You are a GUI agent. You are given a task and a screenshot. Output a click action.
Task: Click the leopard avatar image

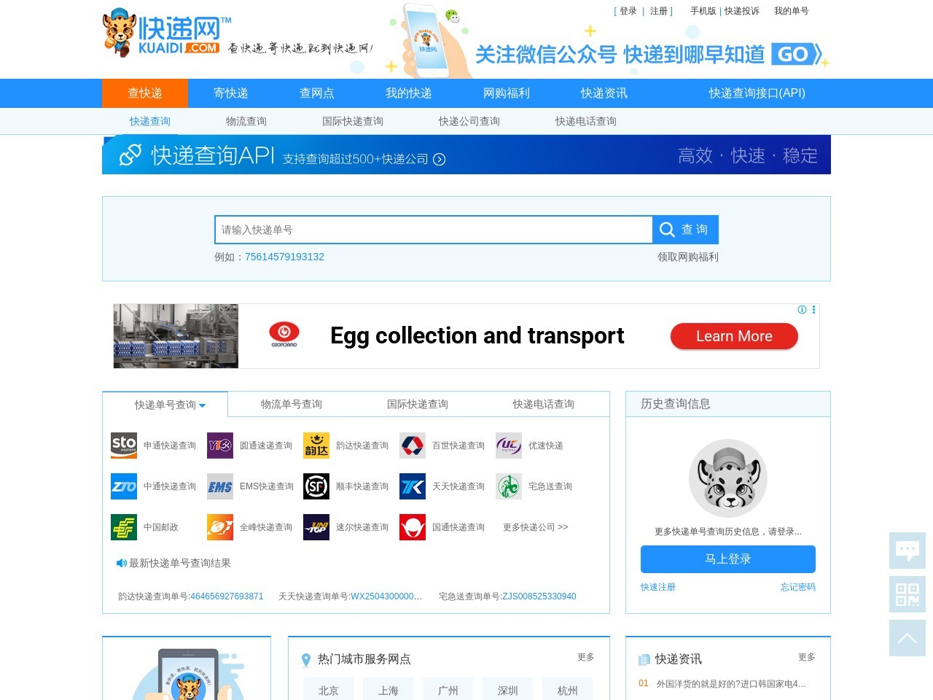pos(728,478)
